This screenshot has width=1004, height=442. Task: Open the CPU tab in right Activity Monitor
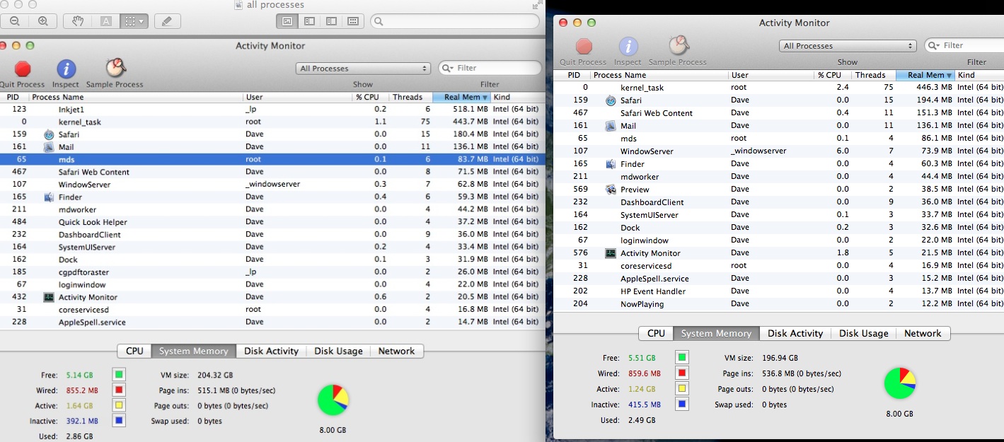(x=656, y=333)
